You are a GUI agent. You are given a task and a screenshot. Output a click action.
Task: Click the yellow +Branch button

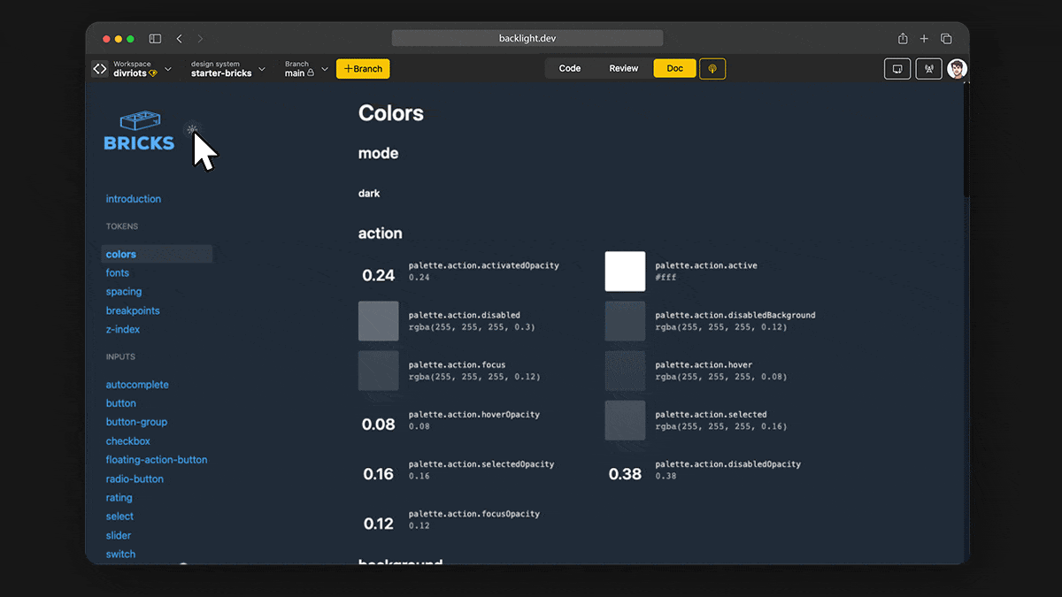tap(363, 69)
